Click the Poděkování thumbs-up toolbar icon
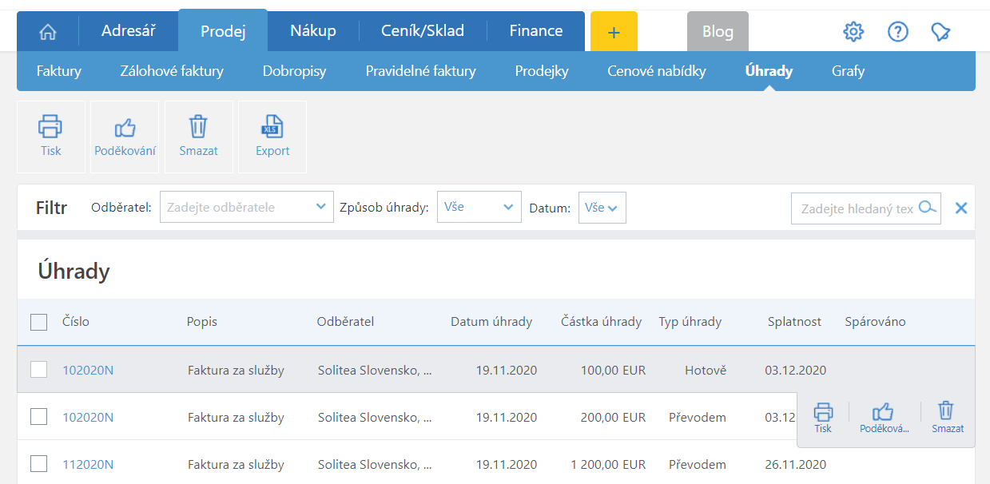This screenshot has height=484, width=990. tap(125, 127)
